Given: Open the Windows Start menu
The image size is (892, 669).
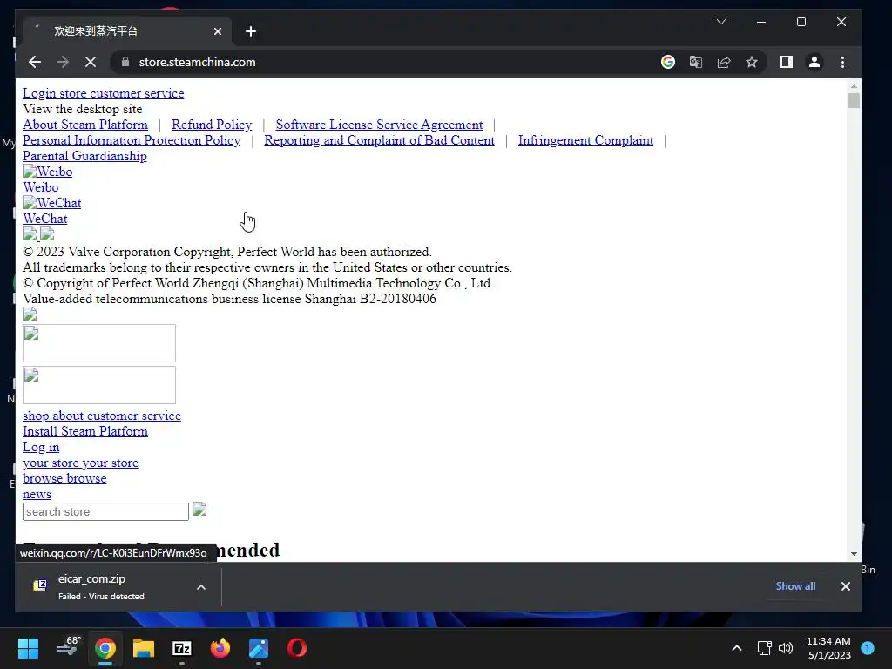Looking at the screenshot, I should point(28,648).
